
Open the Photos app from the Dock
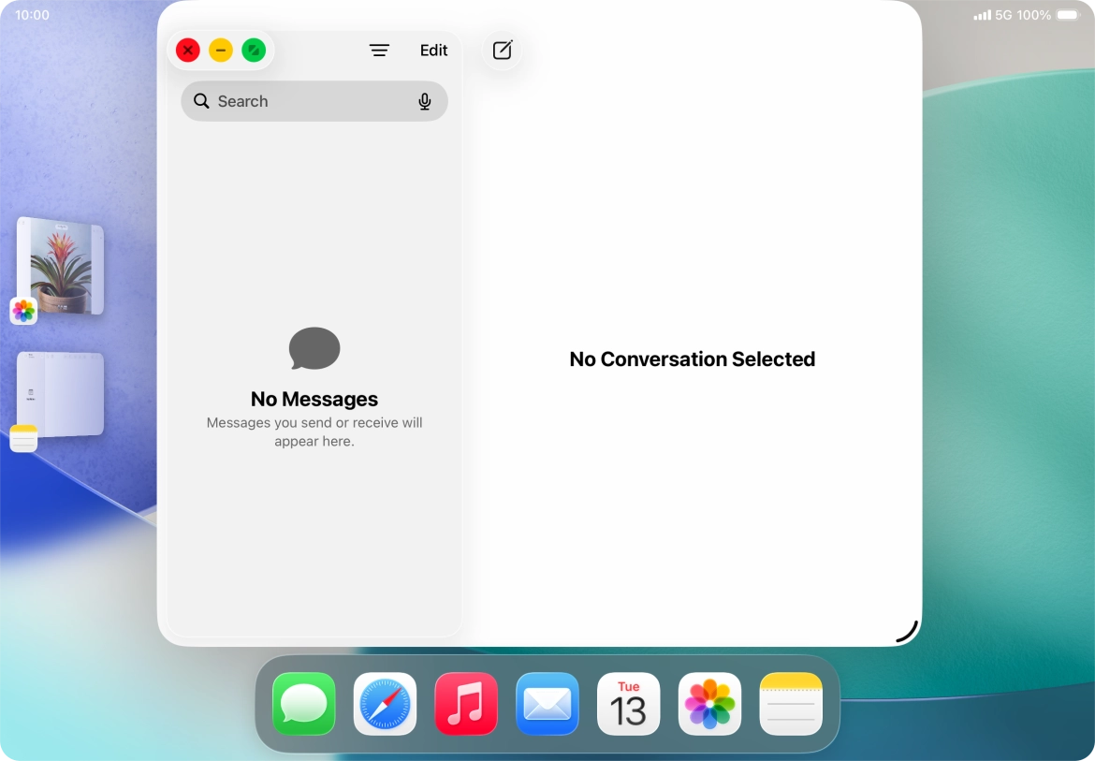tap(709, 704)
